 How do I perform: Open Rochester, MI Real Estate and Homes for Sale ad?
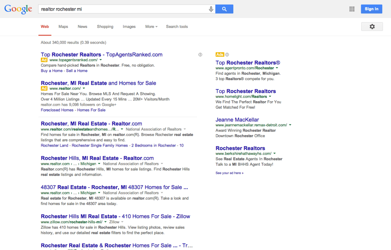click(99, 83)
